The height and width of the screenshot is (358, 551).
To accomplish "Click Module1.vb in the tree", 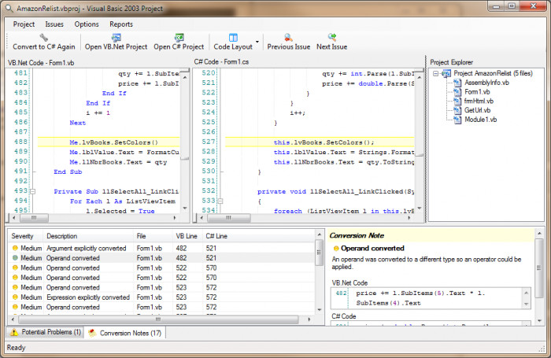I will (481, 120).
